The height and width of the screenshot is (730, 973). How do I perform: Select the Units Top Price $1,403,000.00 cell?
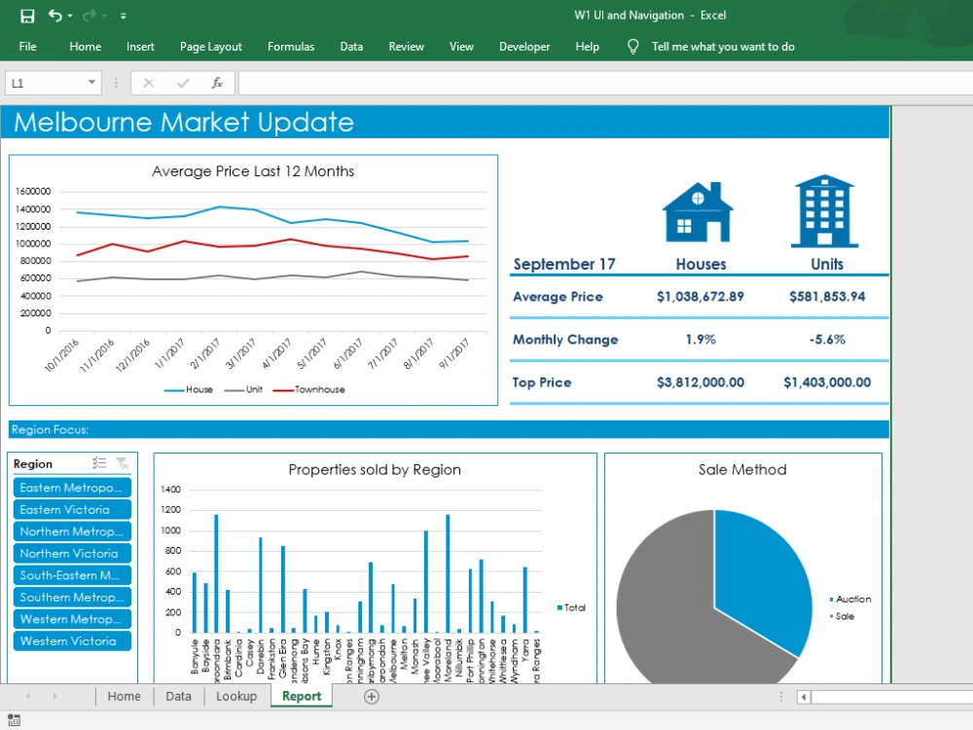point(827,383)
